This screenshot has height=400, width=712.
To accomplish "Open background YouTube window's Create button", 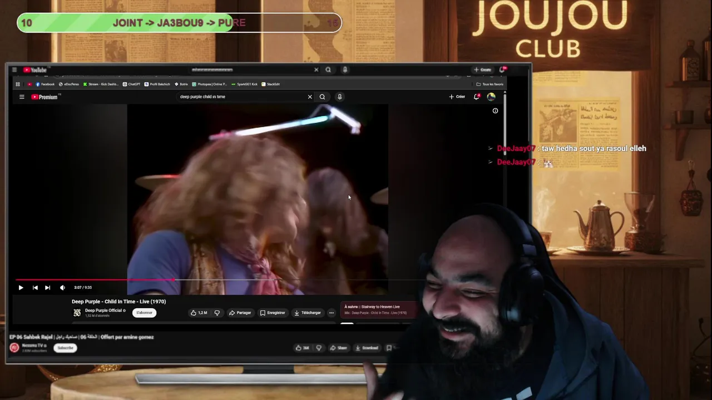I will pos(482,69).
